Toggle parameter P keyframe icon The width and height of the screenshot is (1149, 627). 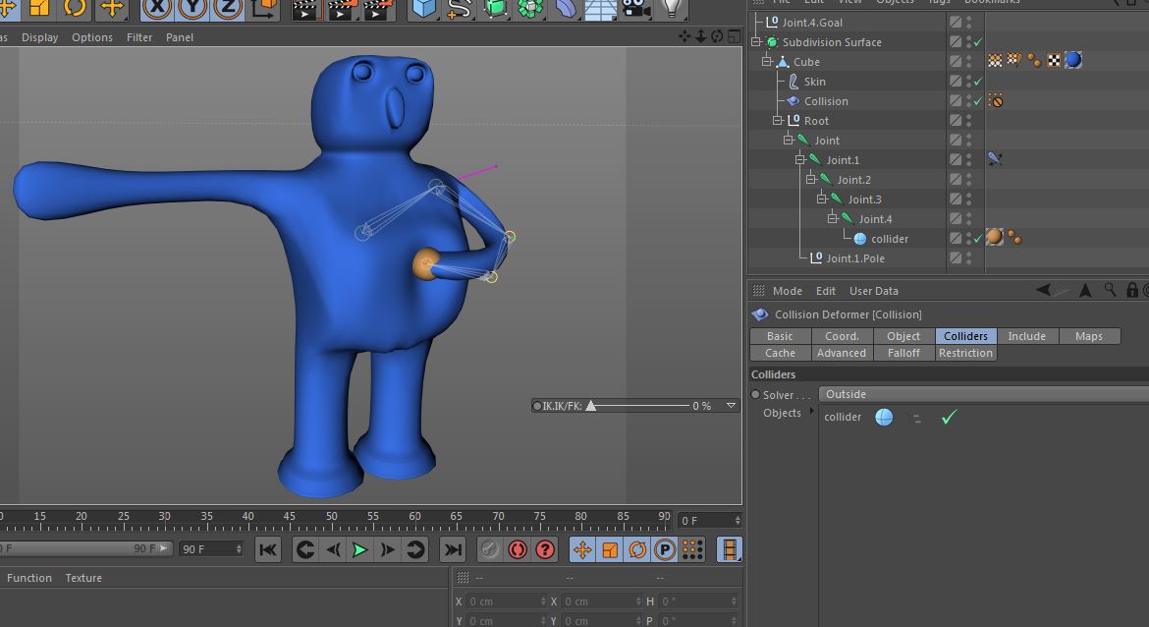(x=665, y=549)
